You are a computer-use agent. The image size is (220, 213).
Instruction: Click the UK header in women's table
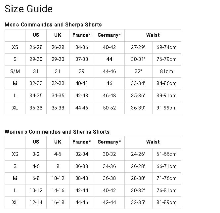(58, 142)
